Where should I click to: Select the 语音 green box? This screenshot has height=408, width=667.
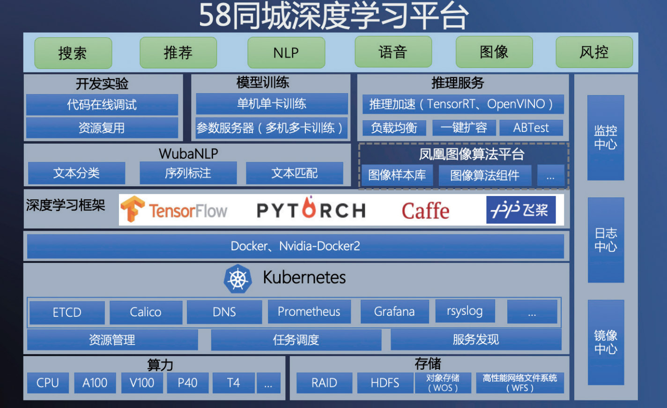click(x=393, y=51)
